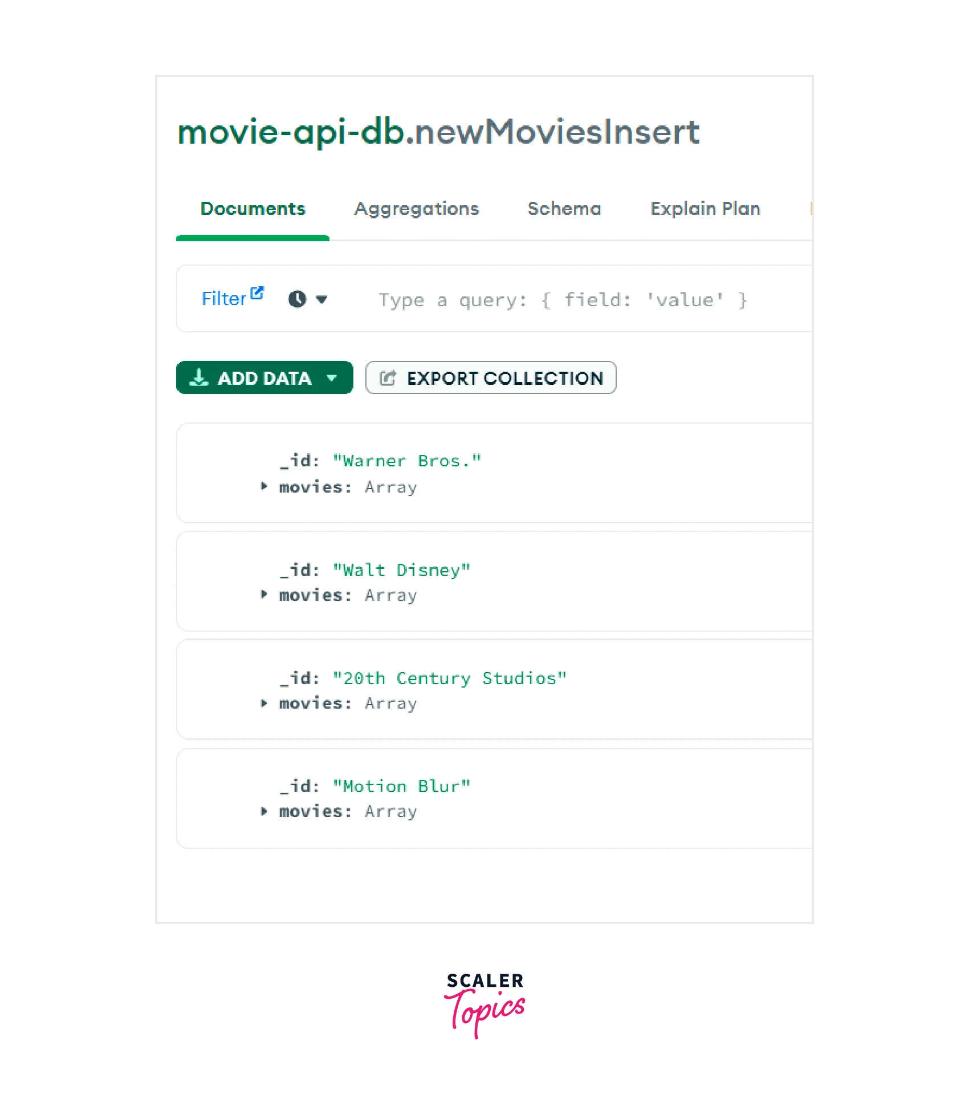The image size is (969, 1098).
Task: Expand movies array for 20th Century Studios
Action: coord(264,703)
